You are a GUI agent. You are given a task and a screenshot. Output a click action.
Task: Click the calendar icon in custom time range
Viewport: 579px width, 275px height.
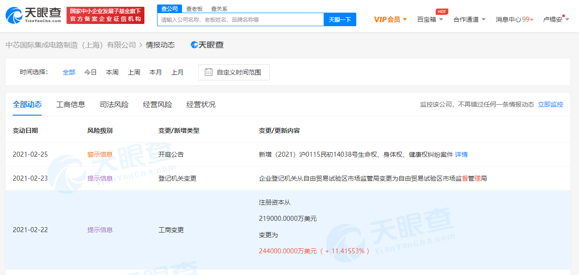(x=209, y=72)
